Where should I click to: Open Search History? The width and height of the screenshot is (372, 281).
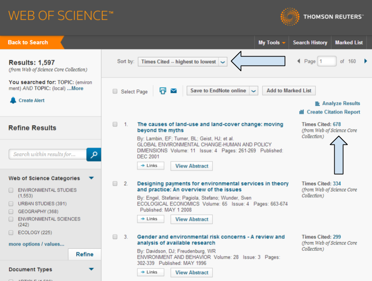[310, 42]
